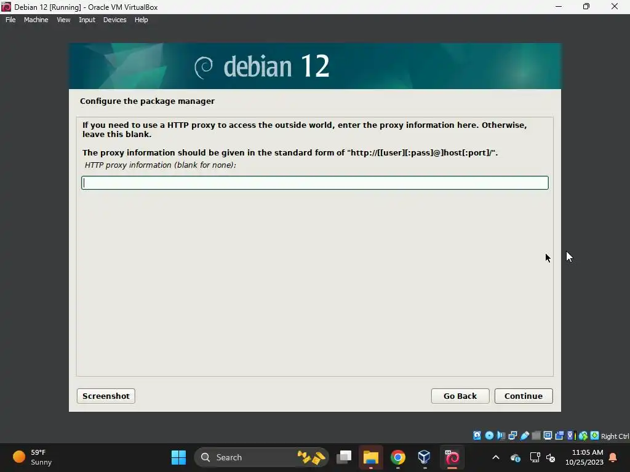Click the installer Screenshot button
The height and width of the screenshot is (472, 630).
106,396
